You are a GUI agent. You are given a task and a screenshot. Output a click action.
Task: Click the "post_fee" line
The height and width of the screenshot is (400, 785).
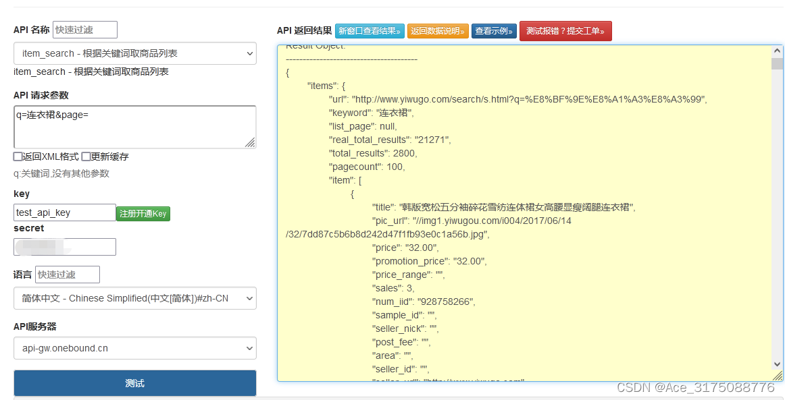(x=401, y=343)
